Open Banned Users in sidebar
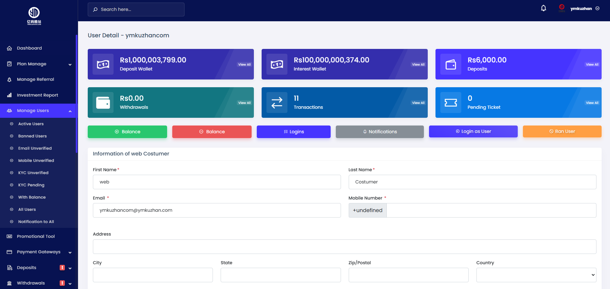 point(32,136)
